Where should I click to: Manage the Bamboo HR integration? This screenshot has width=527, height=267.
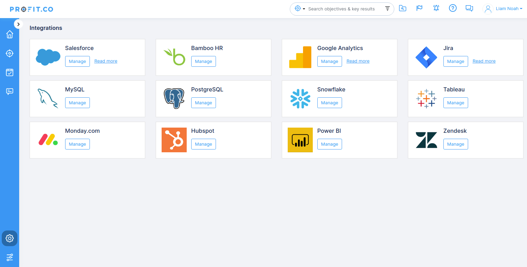click(203, 61)
